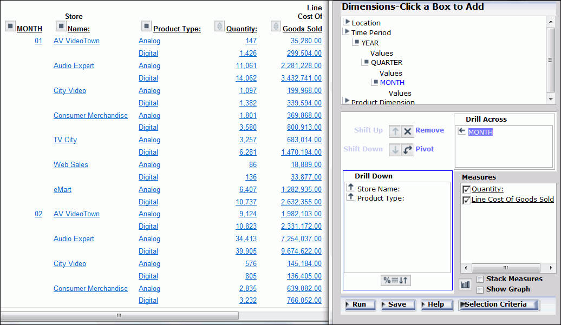
Task: Expand the Product Dimension tree
Action: point(347,101)
